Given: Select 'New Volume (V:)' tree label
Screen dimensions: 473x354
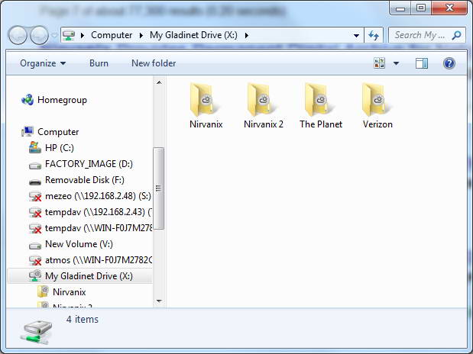Looking at the screenshot, I should 79,244.
